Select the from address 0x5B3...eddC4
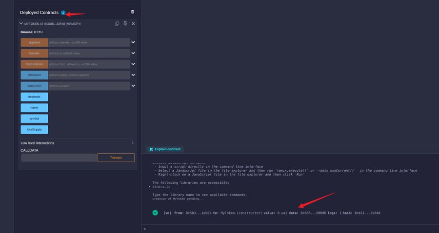Viewport: 439px width, 233px height. pos(199,213)
